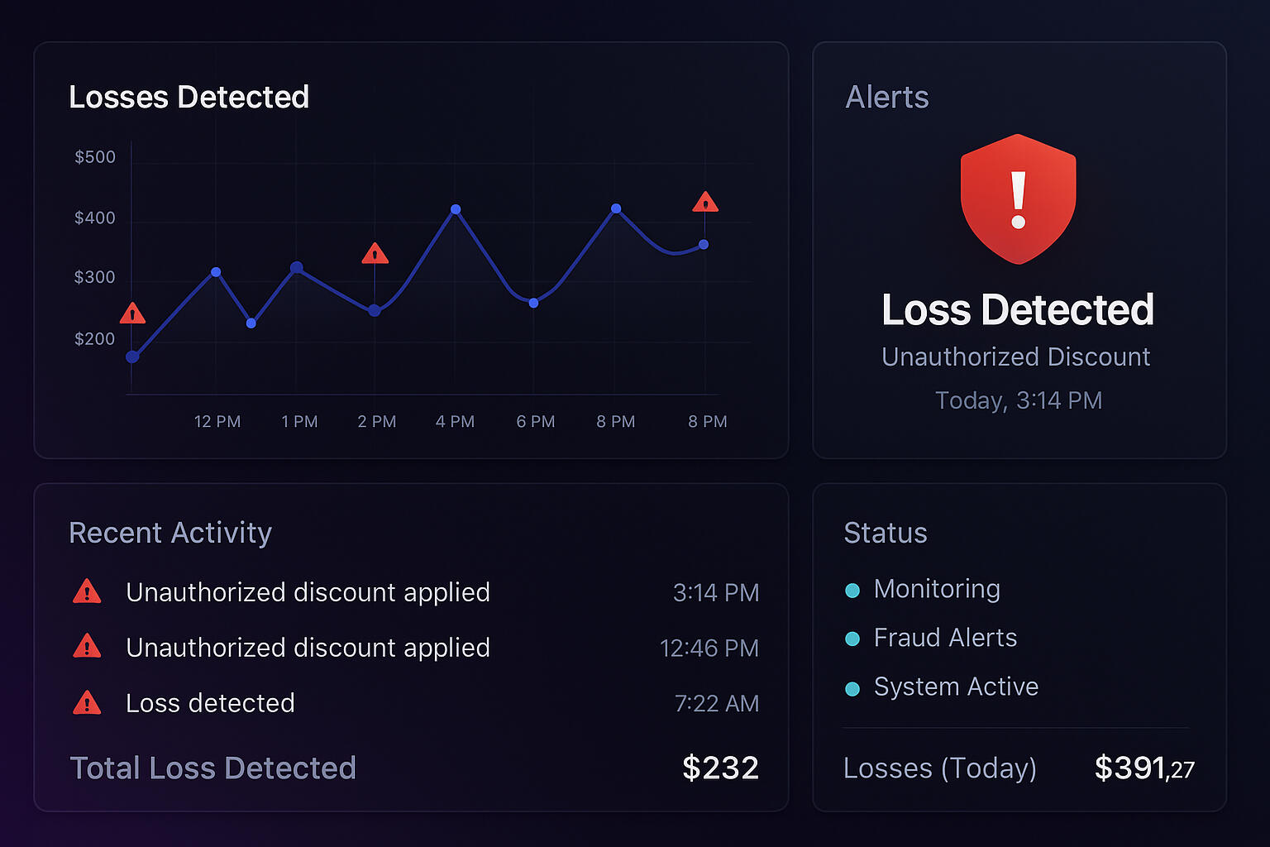The height and width of the screenshot is (847, 1270).
Task: Click the teal dot next to Fraud Alerts
Action: 852,639
